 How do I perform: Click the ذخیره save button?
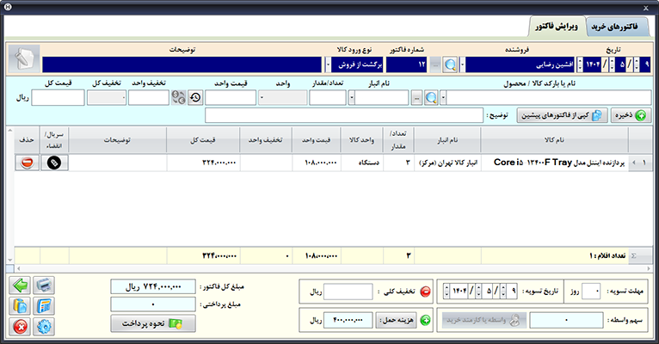631,115
